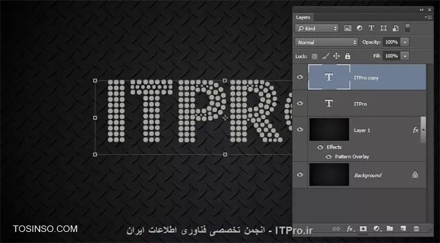Select T thumbnail of ITPro copy layer
The height and width of the screenshot is (243, 440).
point(329,77)
